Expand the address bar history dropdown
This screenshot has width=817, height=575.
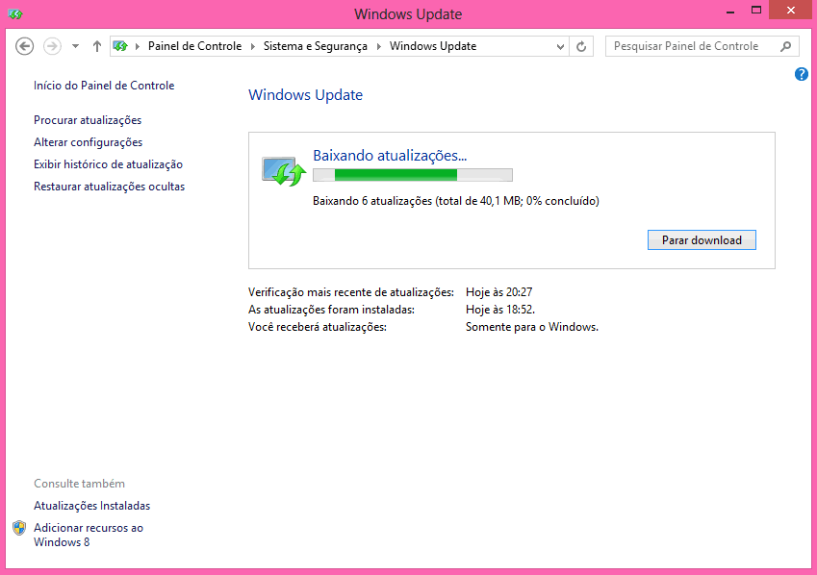point(561,46)
